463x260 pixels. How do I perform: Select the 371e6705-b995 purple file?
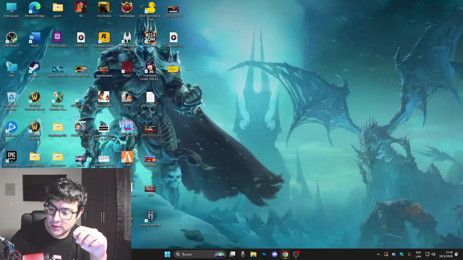58,40
